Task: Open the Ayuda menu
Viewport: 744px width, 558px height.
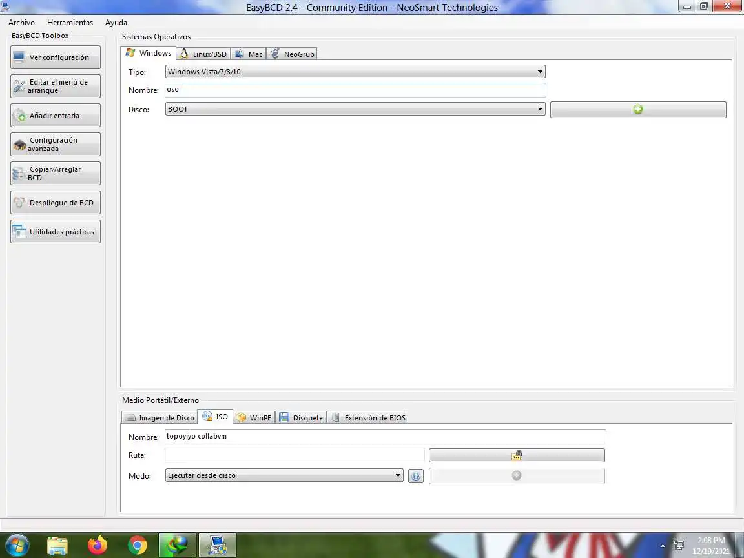Action: (116, 23)
